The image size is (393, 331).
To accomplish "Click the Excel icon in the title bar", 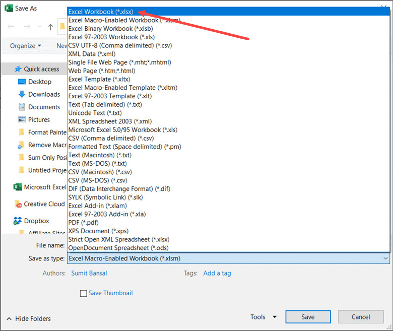I will click(x=9, y=8).
